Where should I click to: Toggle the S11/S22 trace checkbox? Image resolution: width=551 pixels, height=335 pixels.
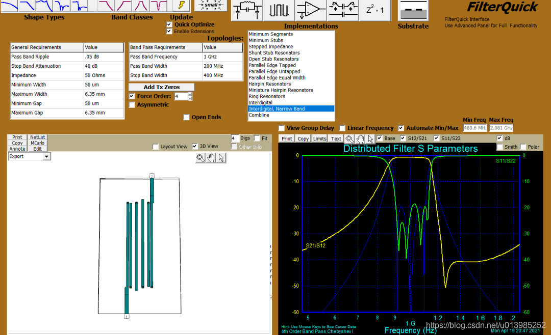coord(436,138)
